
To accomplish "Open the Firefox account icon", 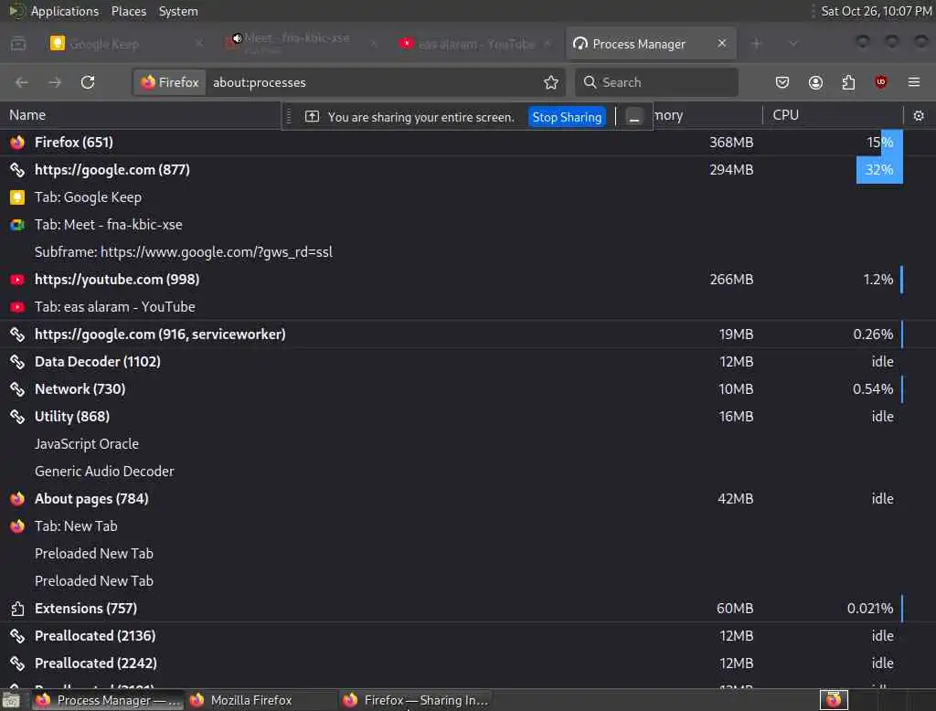I will click(815, 82).
